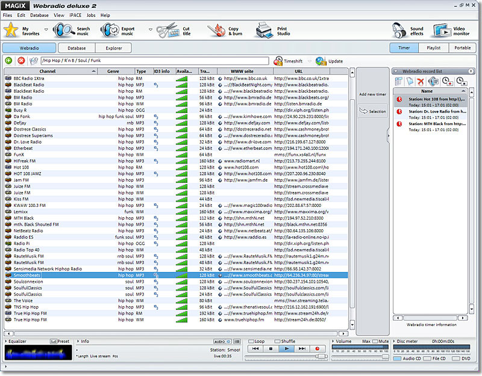Click the Search music icon

[x=63, y=31]
